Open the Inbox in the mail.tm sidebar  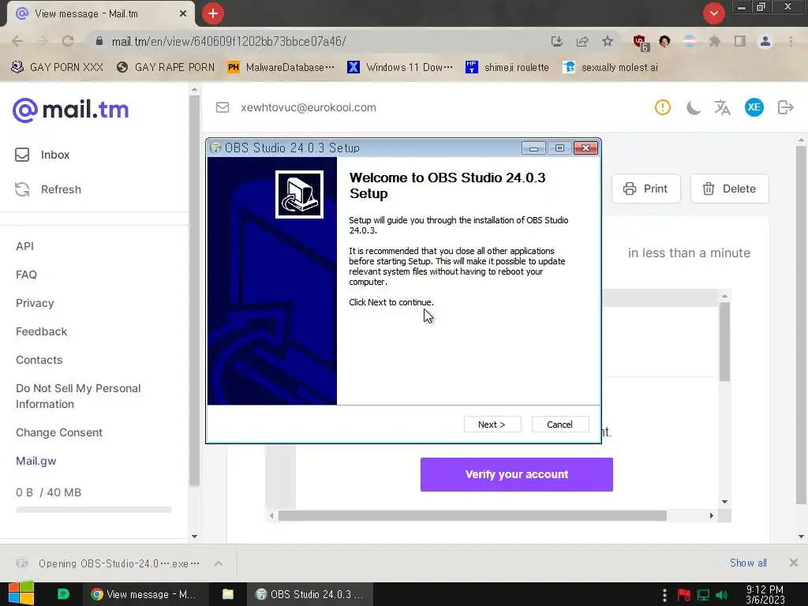tap(55, 155)
